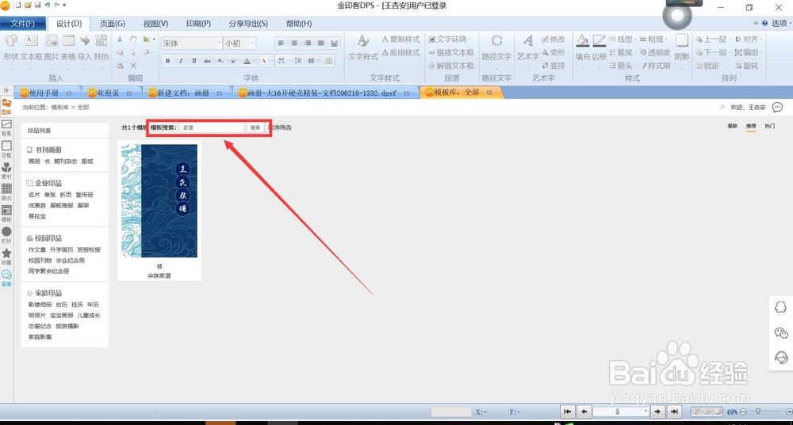Insert a 文本框 text box
This screenshot has height=425, width=793.
[31, 47]
